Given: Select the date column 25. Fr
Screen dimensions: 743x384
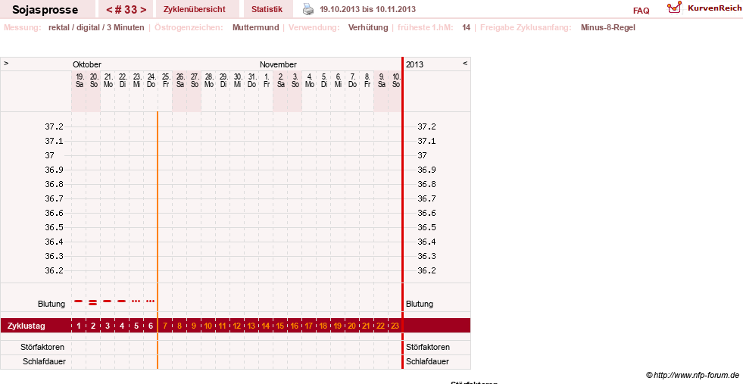Looking at the screenshot, I should click(165, 80).
